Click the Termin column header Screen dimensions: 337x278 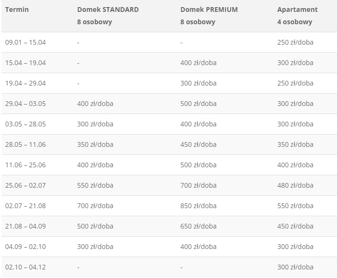(17, 10)
